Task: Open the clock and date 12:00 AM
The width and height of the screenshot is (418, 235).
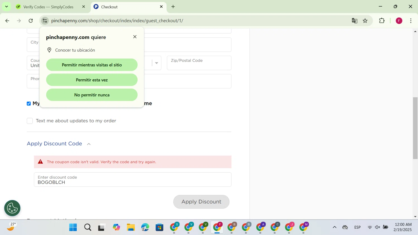Action: (403, 227)
